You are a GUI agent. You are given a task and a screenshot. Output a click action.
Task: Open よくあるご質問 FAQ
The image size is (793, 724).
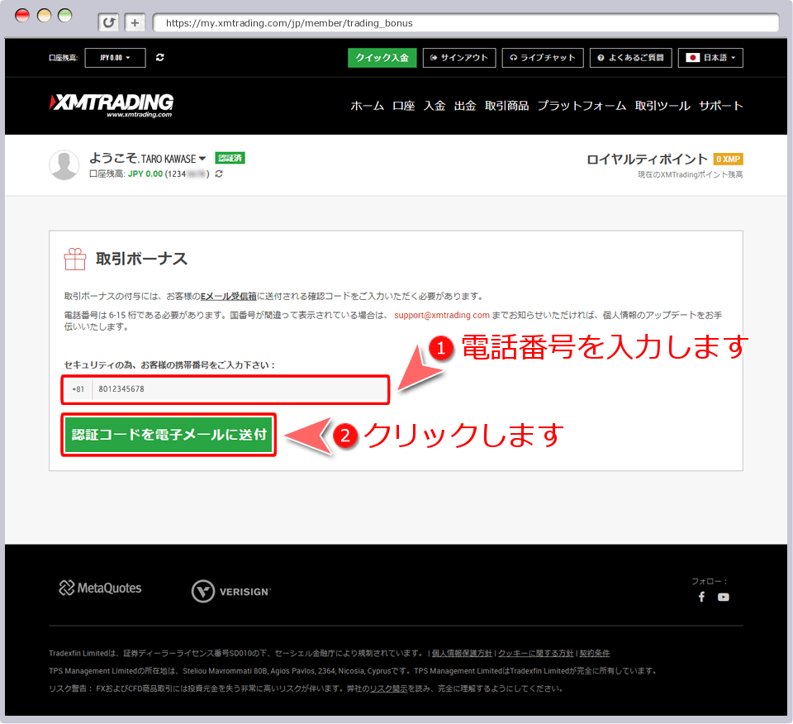point(630,58)
